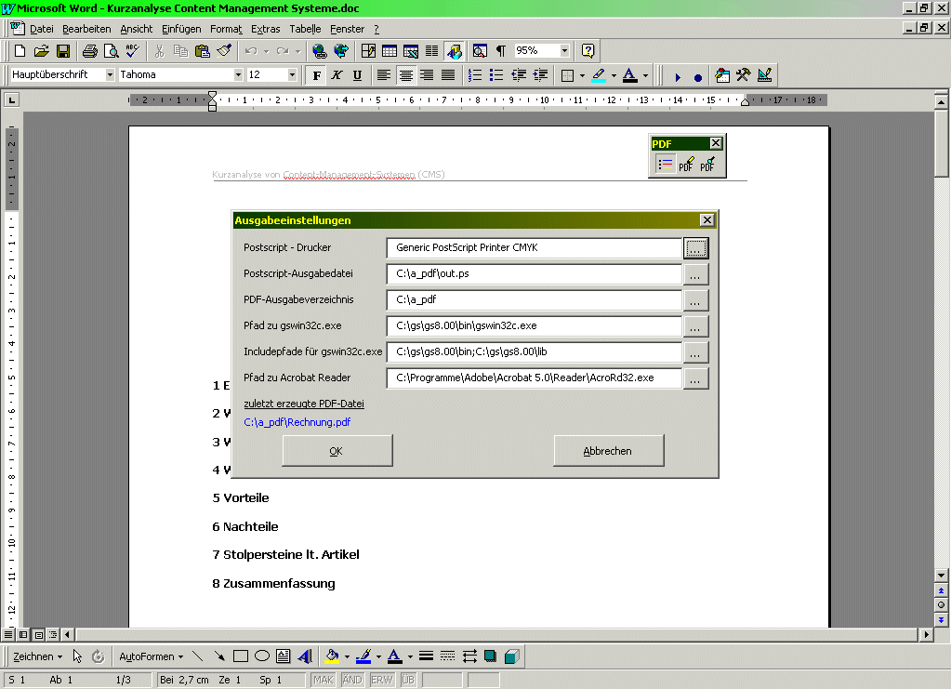Image resolution: width=951 pixels, height=689 pixels.
Task: Open the Fenster menu
Action: (x=347, y=29)
